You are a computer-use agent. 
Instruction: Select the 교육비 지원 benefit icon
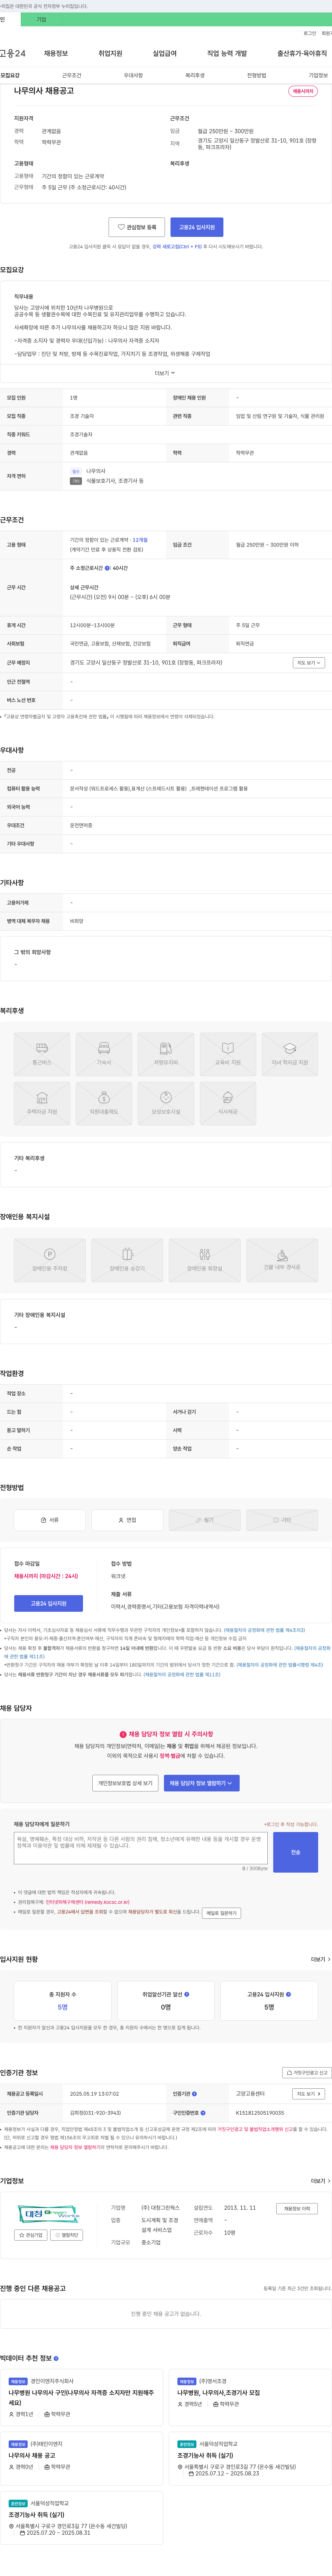click(227, 1054)
